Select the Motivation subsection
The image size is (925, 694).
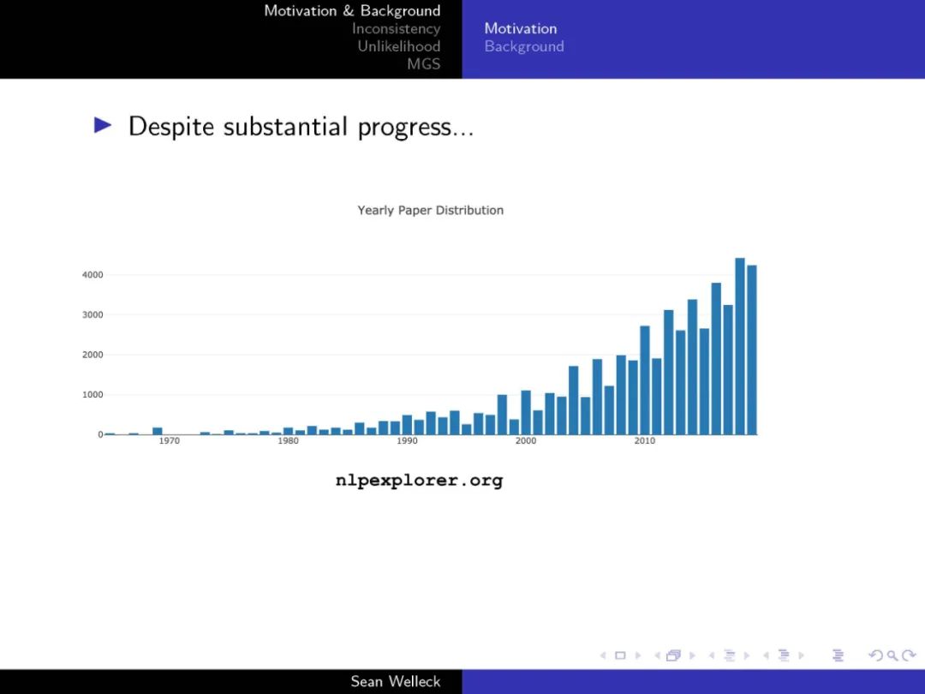click(x=520, y=28)
